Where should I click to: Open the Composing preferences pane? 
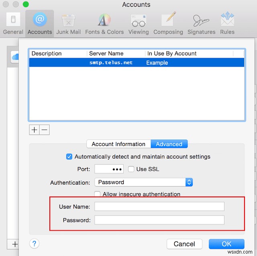[168, 23]
